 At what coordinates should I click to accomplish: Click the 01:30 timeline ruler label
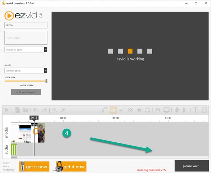[x=168, y=118]
